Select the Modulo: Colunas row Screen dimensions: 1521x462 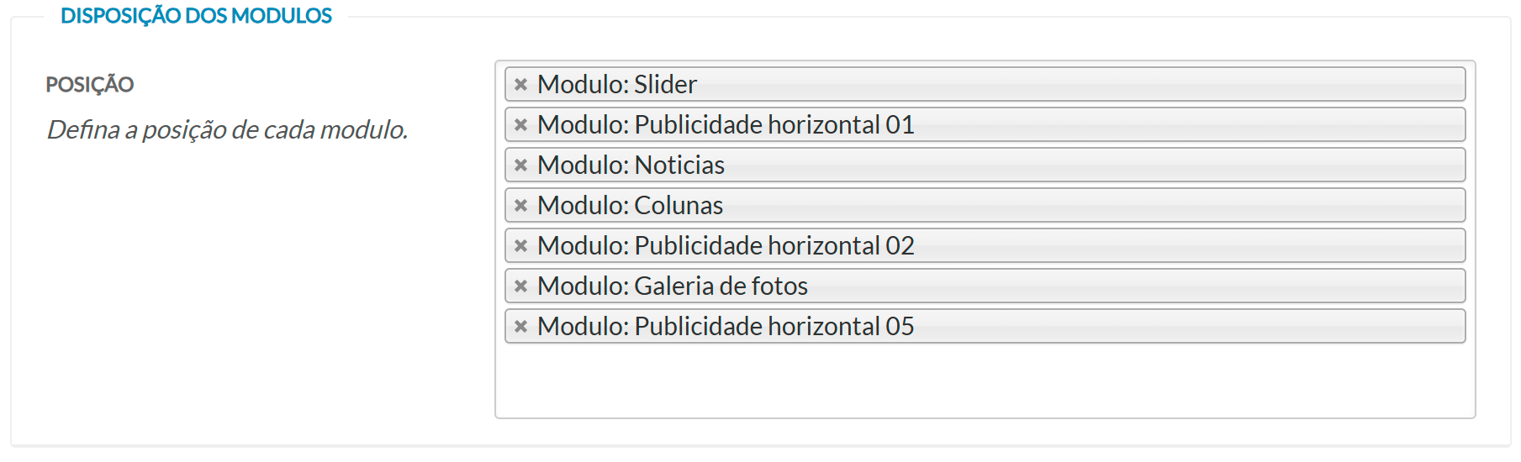pyautogui.click(x=630, y=205)
